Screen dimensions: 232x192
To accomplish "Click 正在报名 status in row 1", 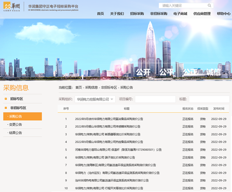I will coord(188,119).
